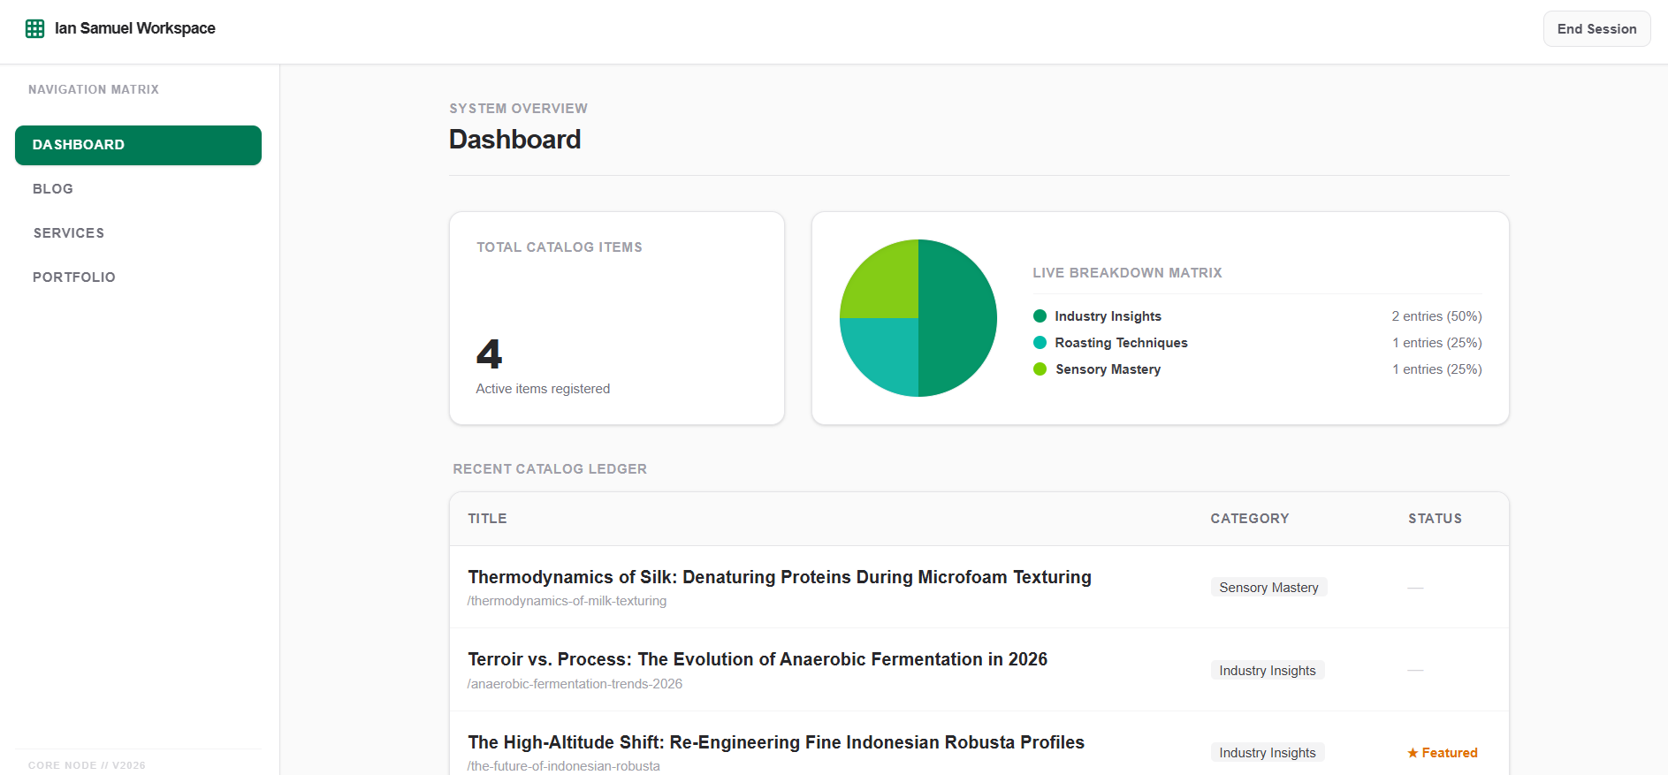Click the LIVE BREAKDOWN MATRIX heading
This screenshot has width=1668, height=775.
pyautogui.click(x=1127, y=273)
